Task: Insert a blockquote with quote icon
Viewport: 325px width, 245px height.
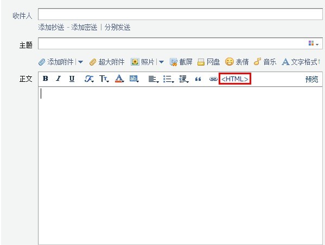Action: click(198, 79)
